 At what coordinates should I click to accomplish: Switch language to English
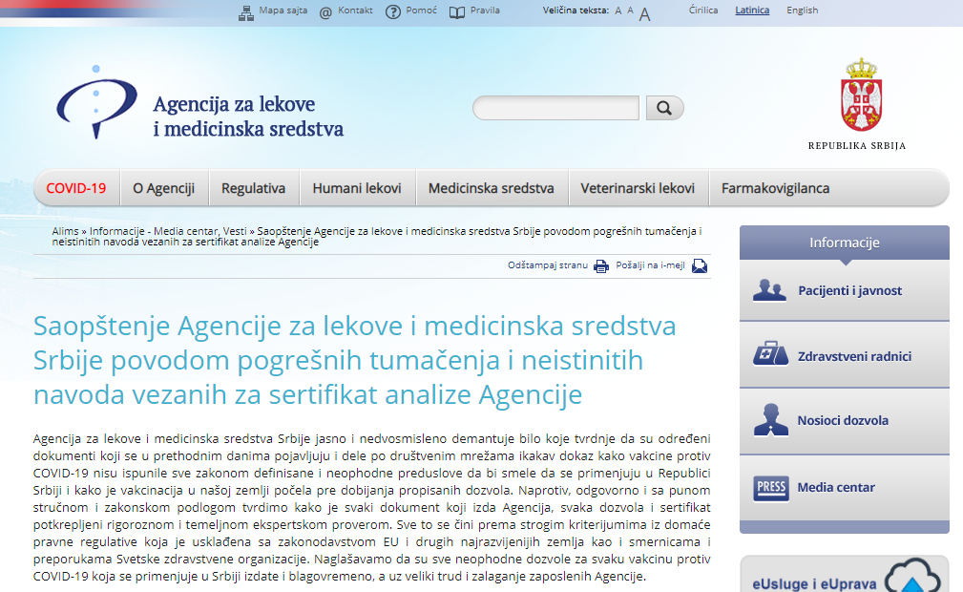click(802, 11)
